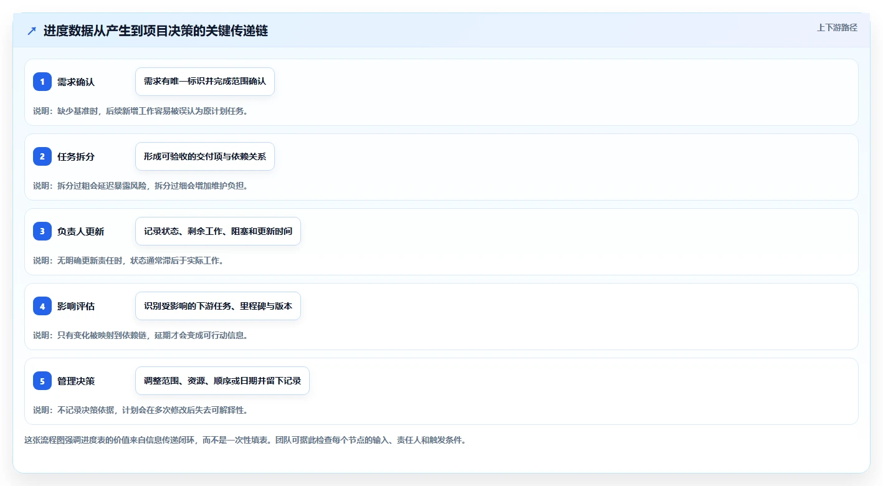The image size is (883, 486).
Task: Click the 负责人更新 step label
Action: tap(80, 231)
